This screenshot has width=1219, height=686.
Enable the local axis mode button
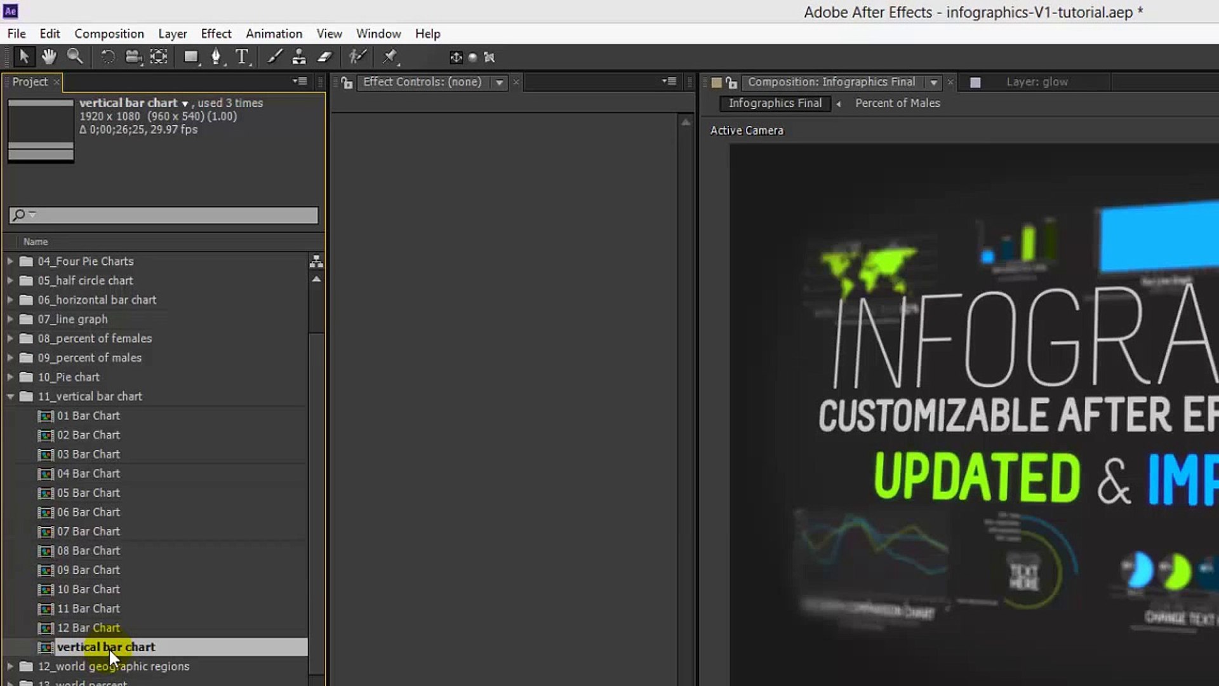456,57
